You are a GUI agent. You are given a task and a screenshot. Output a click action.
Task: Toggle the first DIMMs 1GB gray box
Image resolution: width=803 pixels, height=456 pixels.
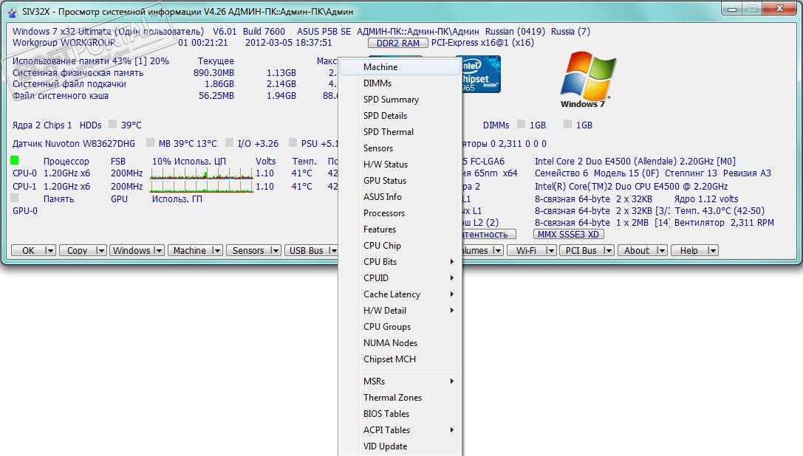point(522,124)
